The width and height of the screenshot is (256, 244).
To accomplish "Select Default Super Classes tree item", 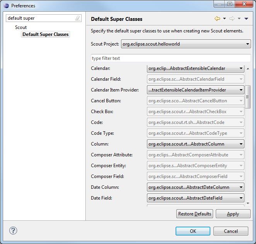I will point(45,34).
